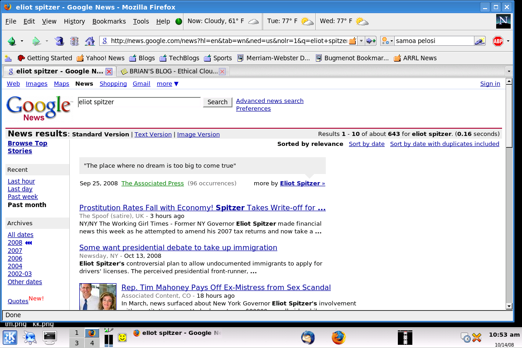Click the Tim Mahoney article thumbnail photo

98,297
